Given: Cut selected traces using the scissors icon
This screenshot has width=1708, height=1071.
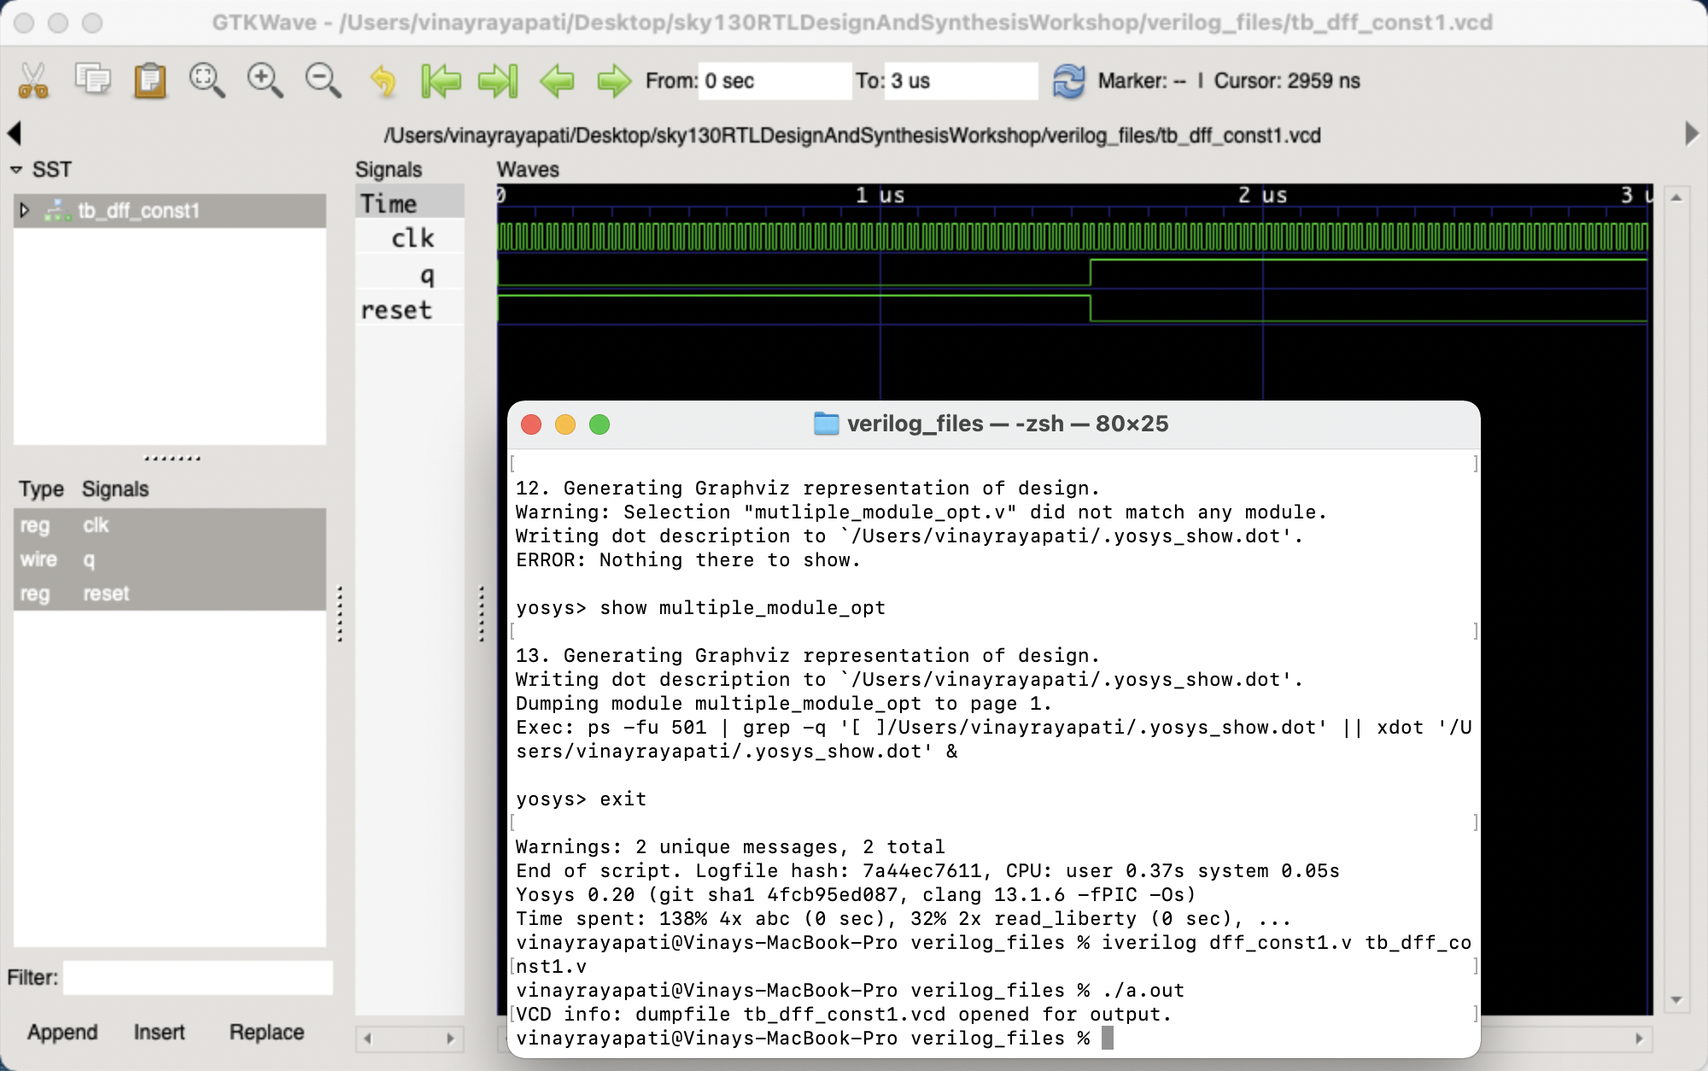Looking at the screenshot, I should (34, 80).
